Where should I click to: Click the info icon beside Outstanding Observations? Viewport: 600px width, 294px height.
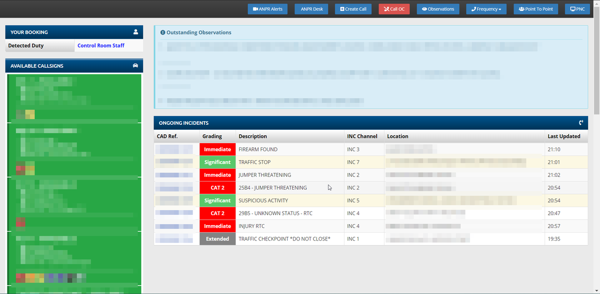162,32
